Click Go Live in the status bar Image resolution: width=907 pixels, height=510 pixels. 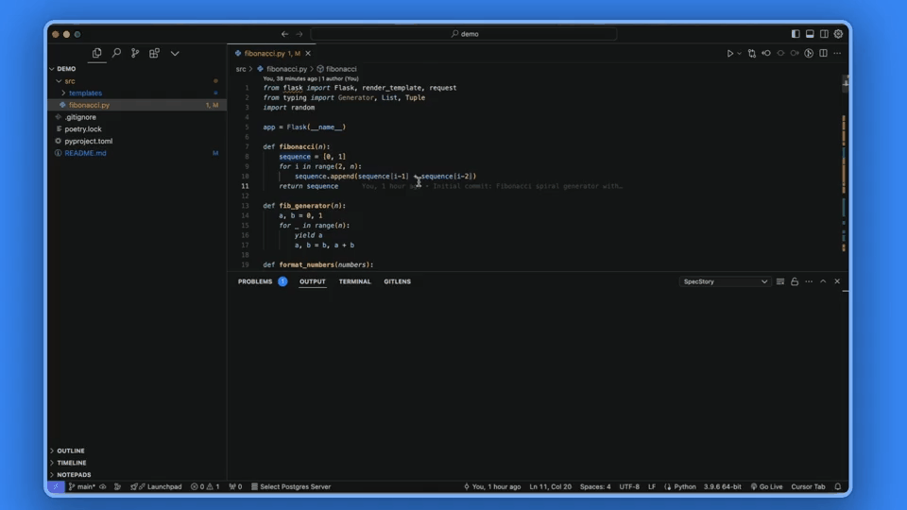pos(766,486)
